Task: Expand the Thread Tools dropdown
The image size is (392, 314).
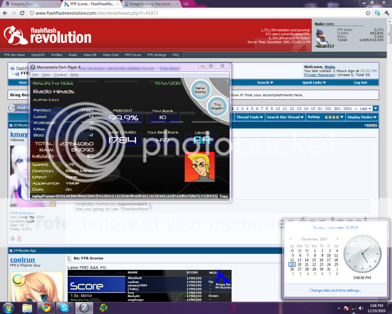Action: pyautogui.click(x=249, y=117)
